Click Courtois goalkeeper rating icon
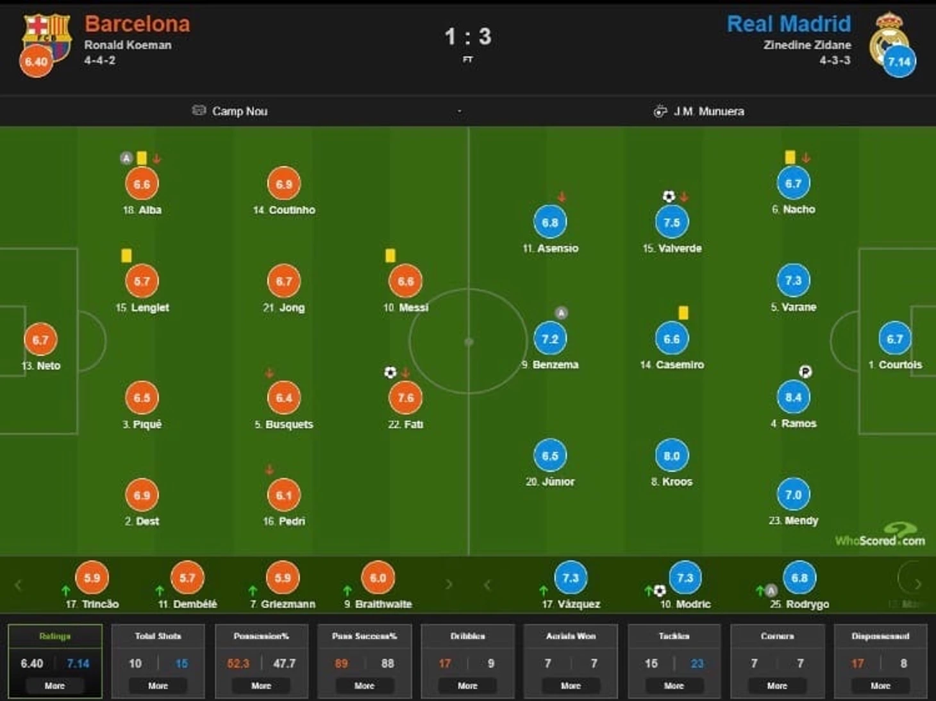This screenshot has height=701, width=936. click(894, 339)
